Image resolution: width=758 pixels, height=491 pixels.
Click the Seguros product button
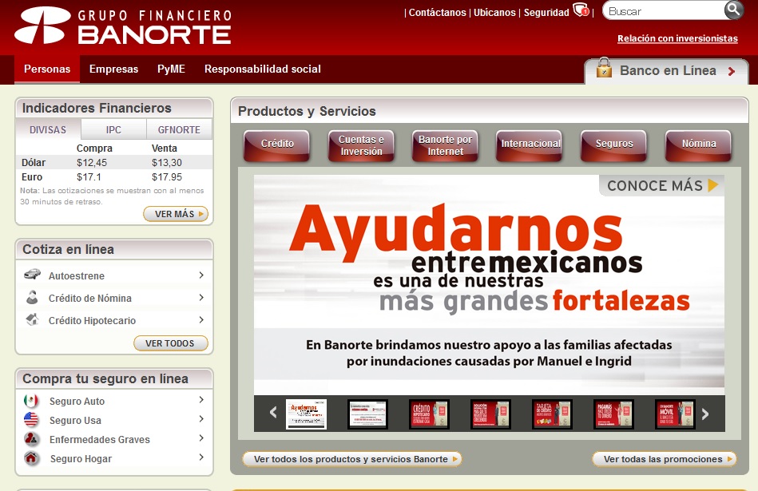[614, 145]
